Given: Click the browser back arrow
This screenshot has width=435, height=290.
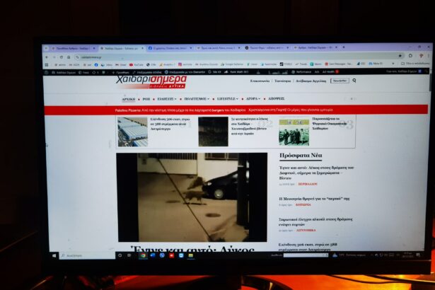Looking at the screenshot, I should click(x=47, y=57).
